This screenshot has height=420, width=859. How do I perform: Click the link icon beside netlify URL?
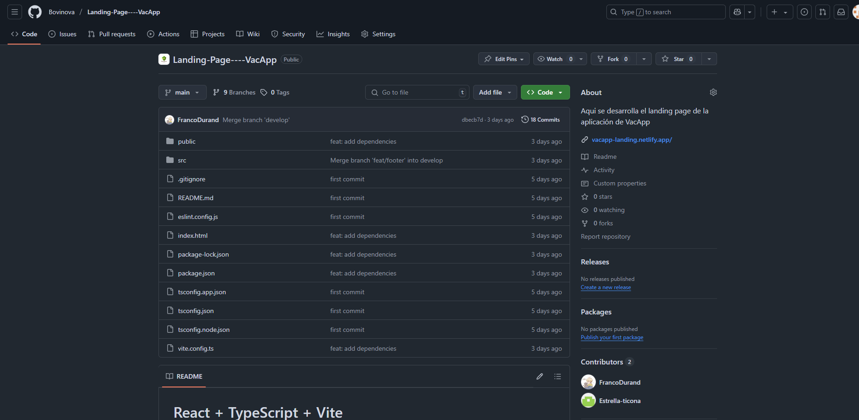click(585, 140)
